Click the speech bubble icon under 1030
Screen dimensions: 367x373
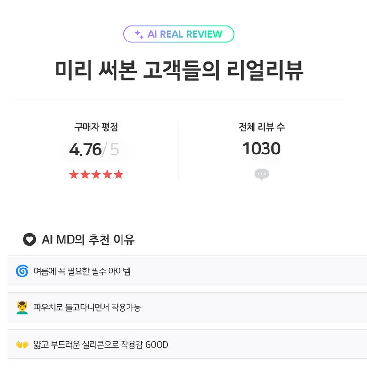click(x=261, y=174)
